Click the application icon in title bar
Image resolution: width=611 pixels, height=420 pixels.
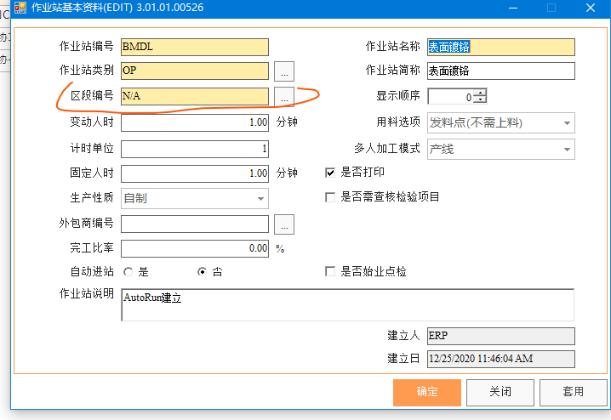[20, 8]
